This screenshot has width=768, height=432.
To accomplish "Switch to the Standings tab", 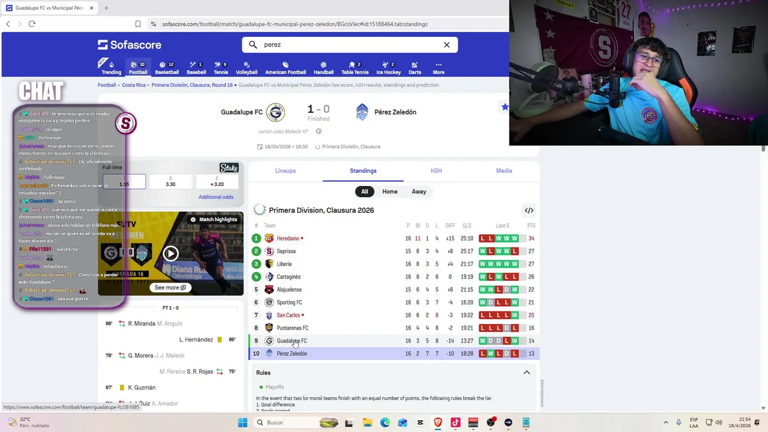I will coord(363,170).
